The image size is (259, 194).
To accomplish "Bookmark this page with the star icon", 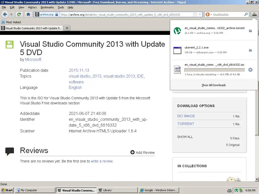I will [x=195, y=14].
